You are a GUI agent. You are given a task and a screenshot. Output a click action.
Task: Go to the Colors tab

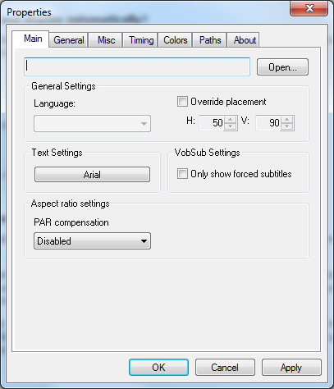coord(176,40)
